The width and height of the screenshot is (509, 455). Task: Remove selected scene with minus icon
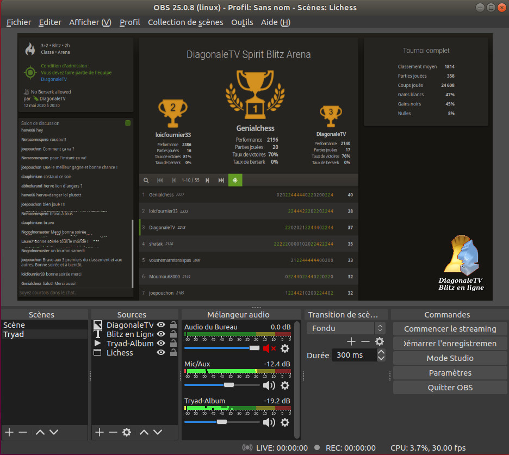[x=23, y=432]
